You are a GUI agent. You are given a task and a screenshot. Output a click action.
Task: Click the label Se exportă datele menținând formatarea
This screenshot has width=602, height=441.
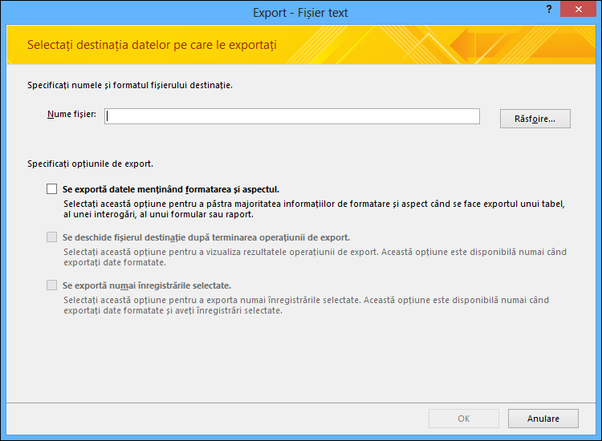[171, 189]
